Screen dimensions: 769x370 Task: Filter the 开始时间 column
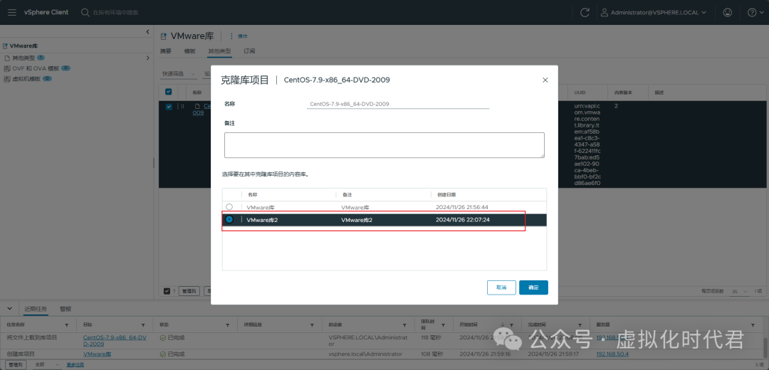click(x=511, y=325)
